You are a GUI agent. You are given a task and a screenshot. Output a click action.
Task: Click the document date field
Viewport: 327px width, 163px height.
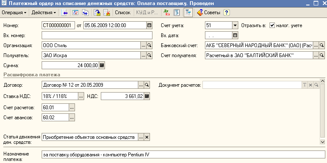(x=115, y=25)
